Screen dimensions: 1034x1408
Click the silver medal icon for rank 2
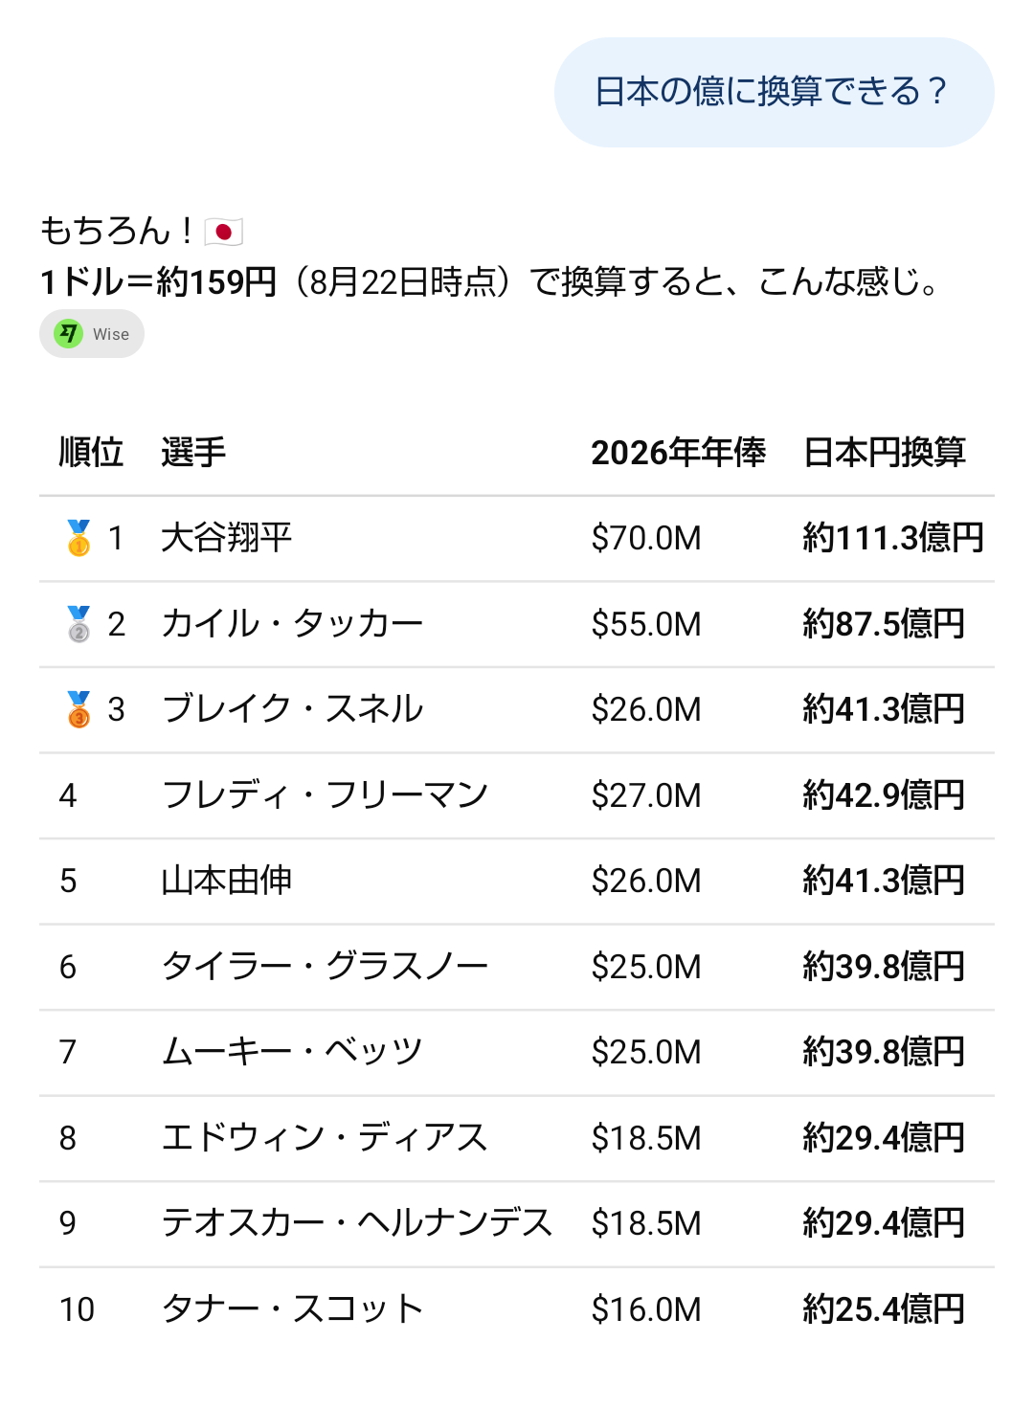tap(79, 624)
